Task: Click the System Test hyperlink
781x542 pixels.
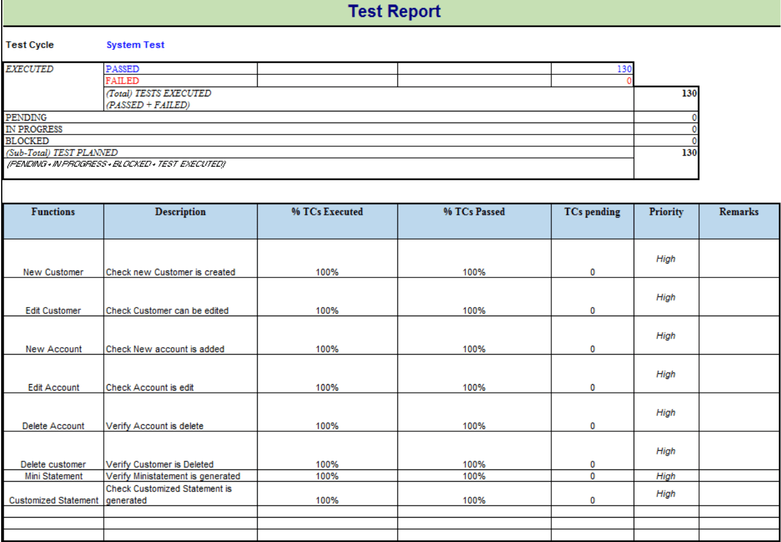Action: [135, 45]
